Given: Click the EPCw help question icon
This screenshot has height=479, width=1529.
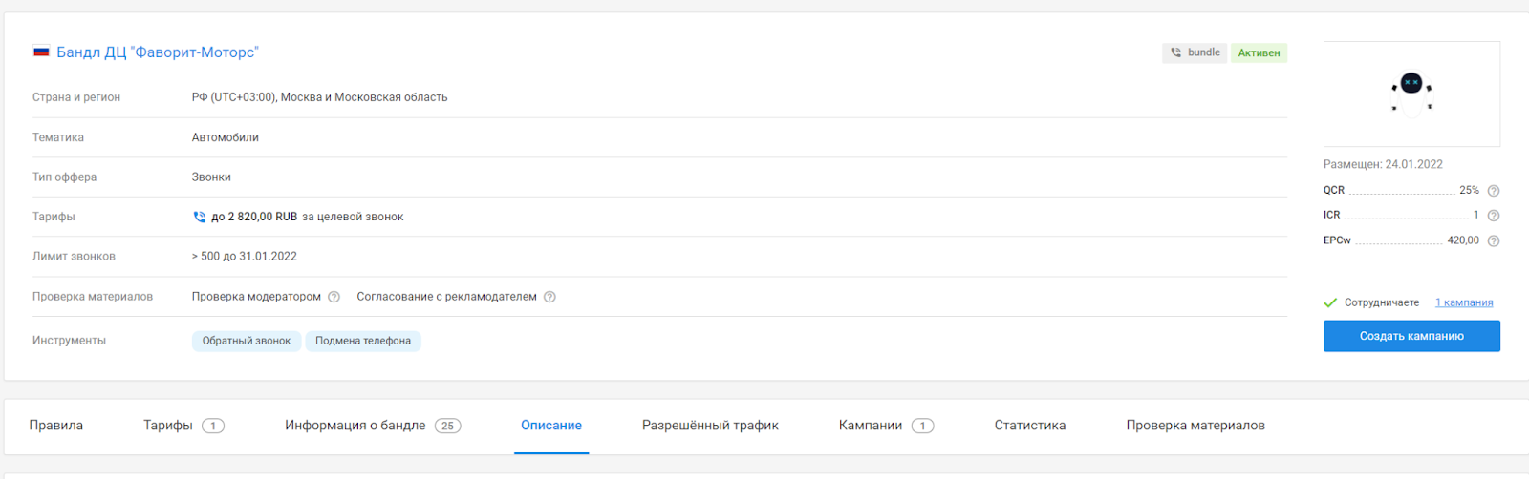Looking at the screenshot, I should coord(1494,240).
